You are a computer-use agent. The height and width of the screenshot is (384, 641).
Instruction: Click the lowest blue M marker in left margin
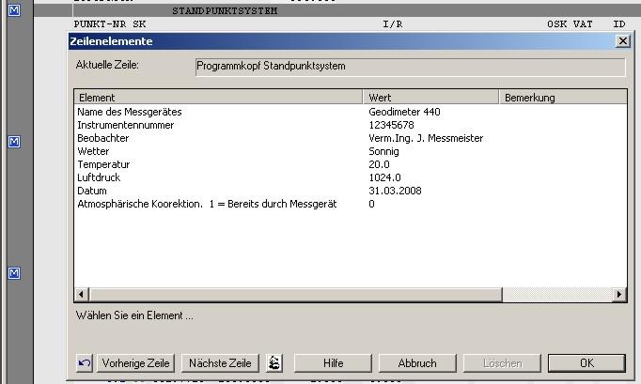[x=14, y=272]
